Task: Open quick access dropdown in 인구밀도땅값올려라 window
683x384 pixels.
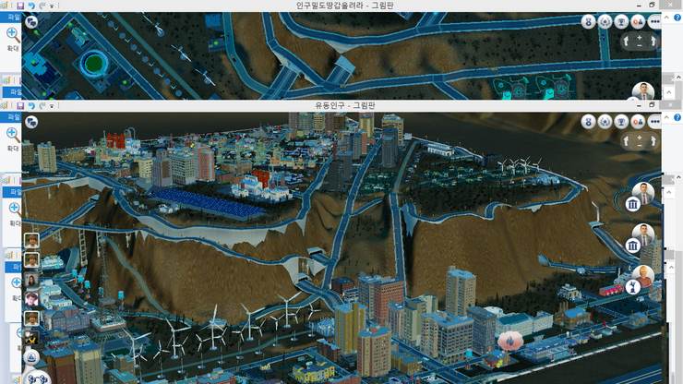Action: click(x=52, y=6)
